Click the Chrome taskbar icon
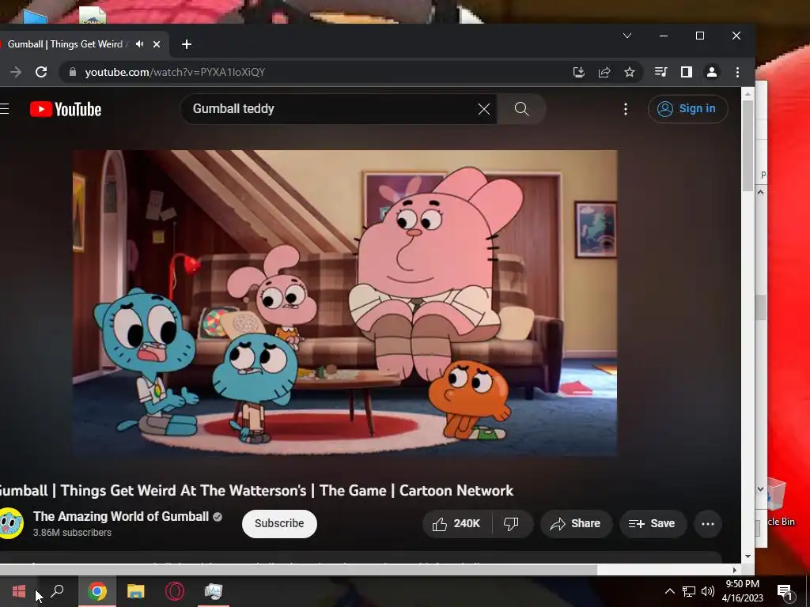This screenshot has height=607, width=810. click(x=97, y=591)
